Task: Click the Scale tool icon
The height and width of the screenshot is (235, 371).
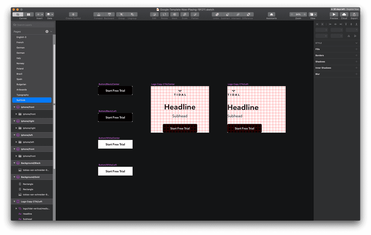Action: pos(185,14)
